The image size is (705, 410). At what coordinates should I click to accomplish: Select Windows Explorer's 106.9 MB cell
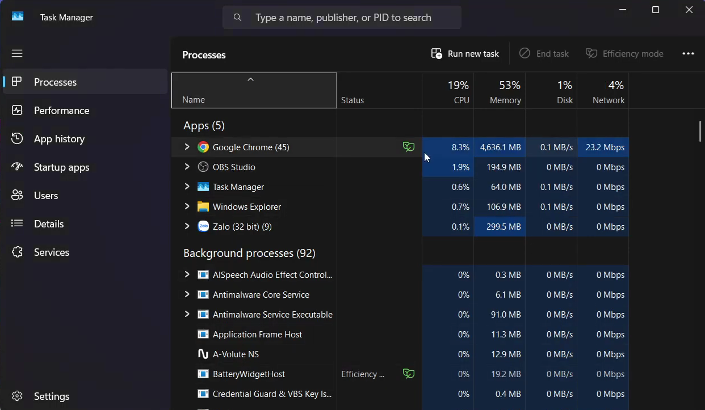[500, 207]
